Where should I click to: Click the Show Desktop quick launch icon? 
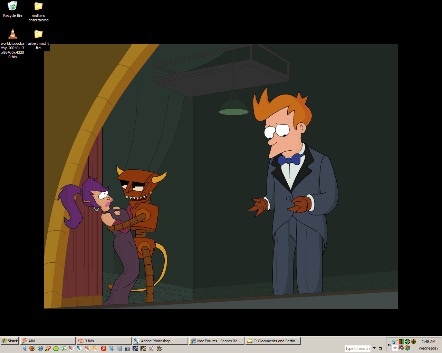click(24, 349)
